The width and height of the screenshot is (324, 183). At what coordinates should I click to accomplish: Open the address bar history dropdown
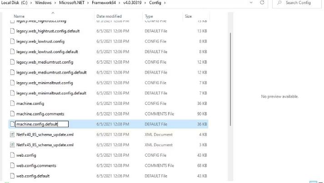[251, 3]
